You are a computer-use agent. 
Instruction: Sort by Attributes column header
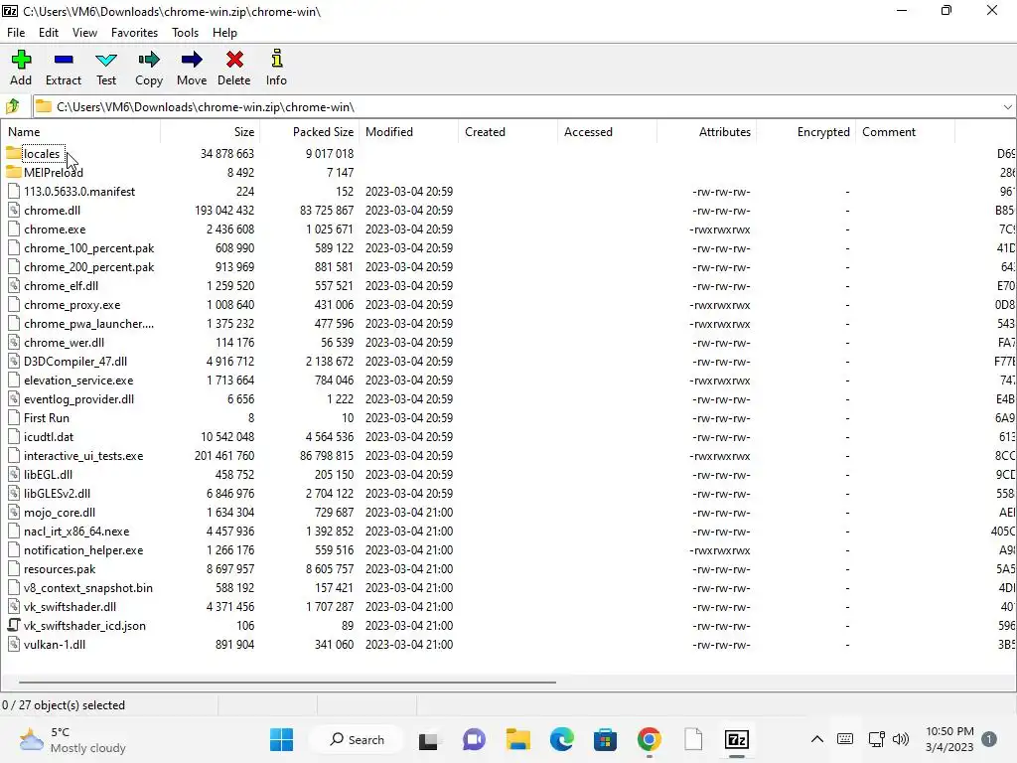click(x=706, y=132)
